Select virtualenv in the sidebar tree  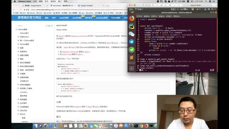pyautogui.click(x=24, y=92)
